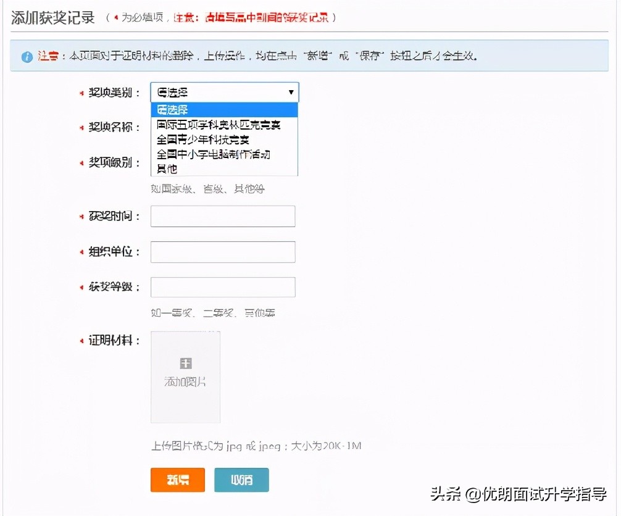
Task: Click the orange 新增 button
Action: [178, 480]
